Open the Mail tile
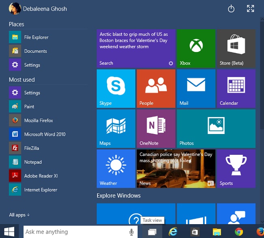 [x=196, y=89]
